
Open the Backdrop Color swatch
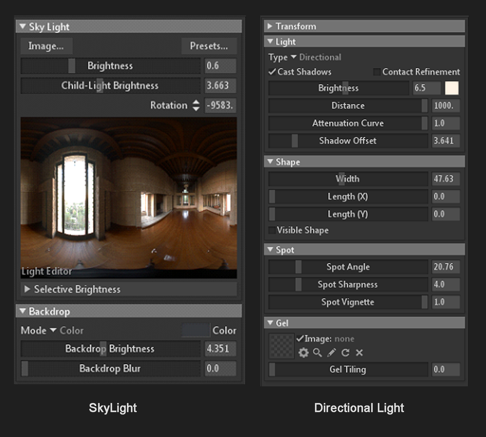[196, 330]
